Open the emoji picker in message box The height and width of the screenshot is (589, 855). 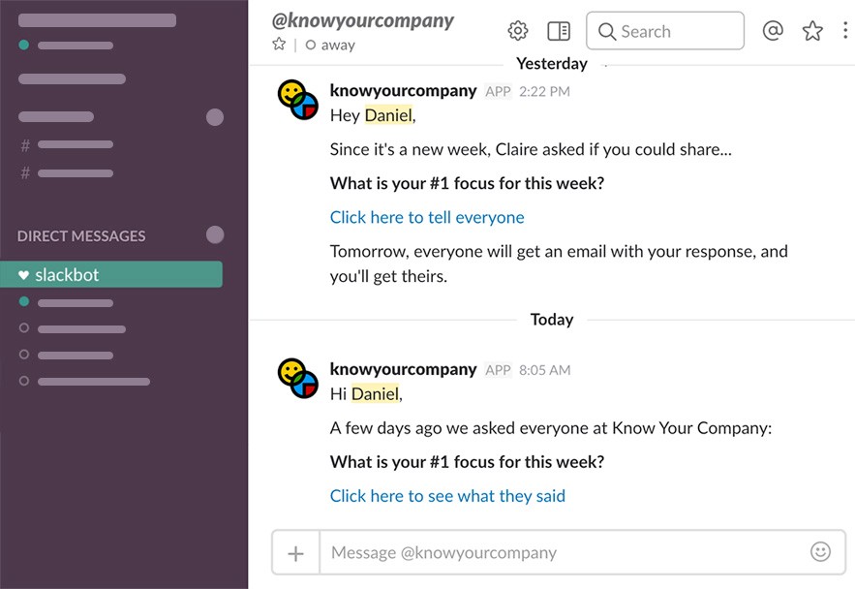820,552
